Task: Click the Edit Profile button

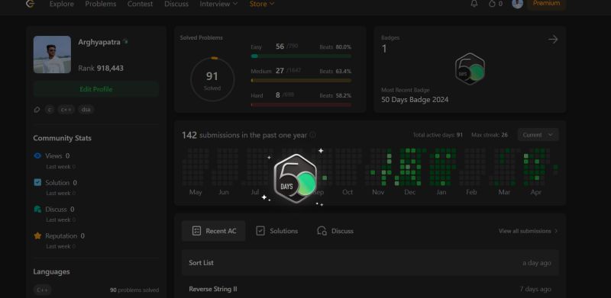Action: point(96,89)
